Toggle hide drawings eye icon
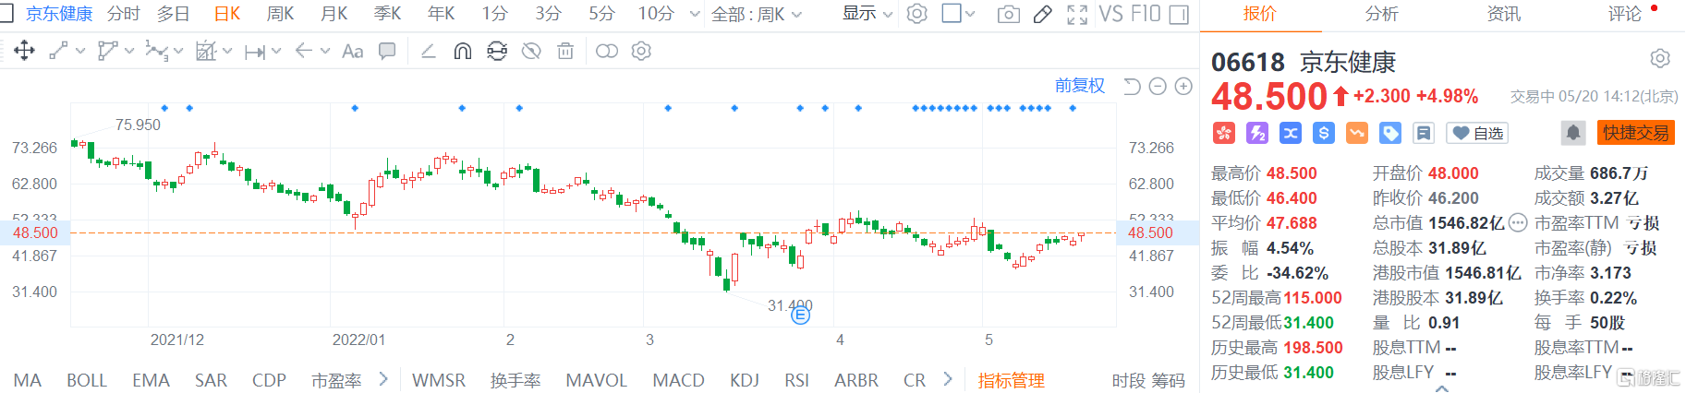1686x393 pixels. pyautogui.click(x=531, y=51)
